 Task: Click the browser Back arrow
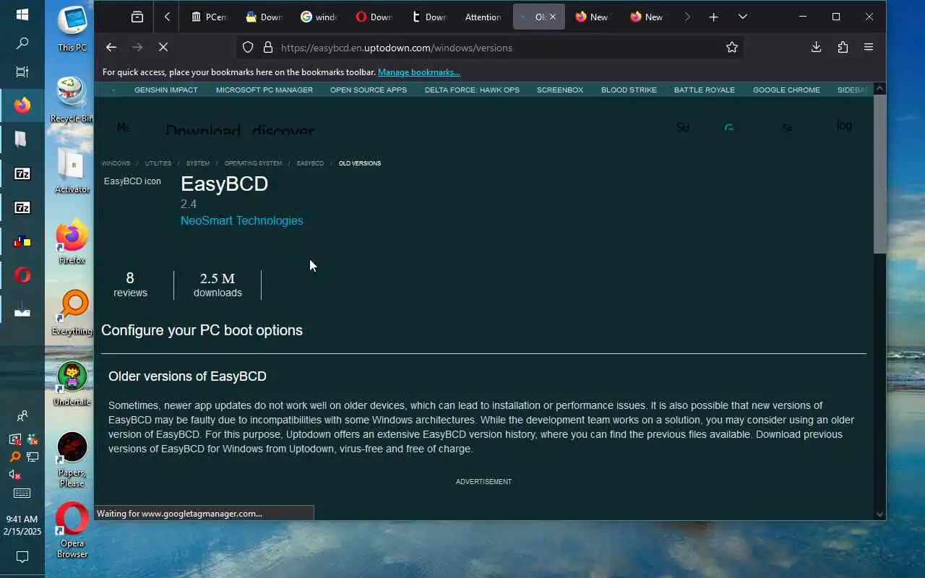[x=111, y=47]
